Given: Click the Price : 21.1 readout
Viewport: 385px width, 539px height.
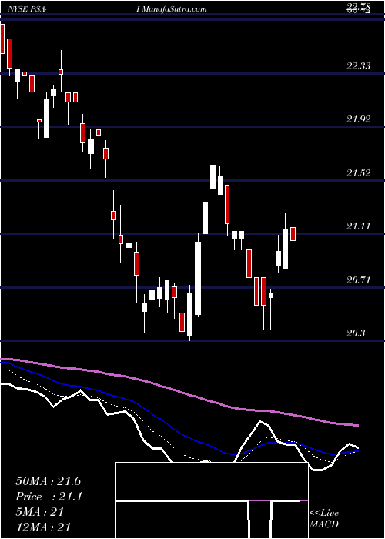Looking at the screenshot, I should click(49, 497).
